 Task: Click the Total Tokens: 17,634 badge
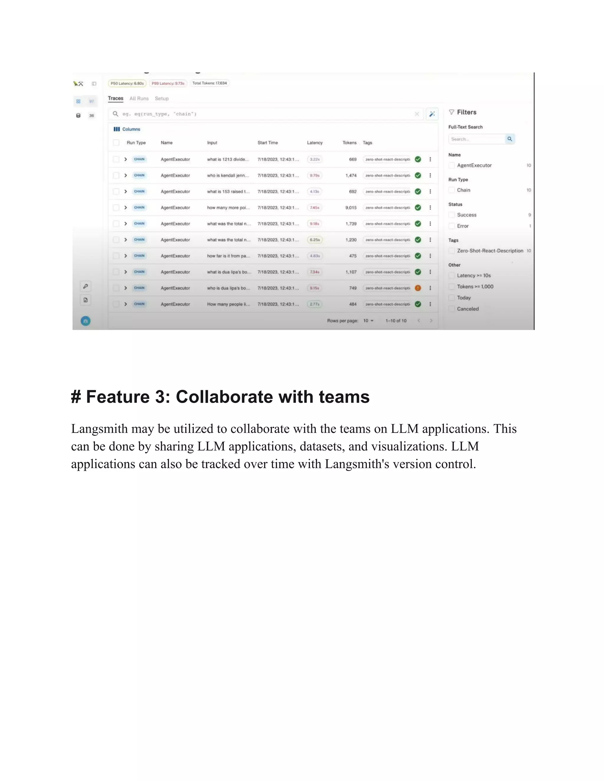click(x=210, y=83)
